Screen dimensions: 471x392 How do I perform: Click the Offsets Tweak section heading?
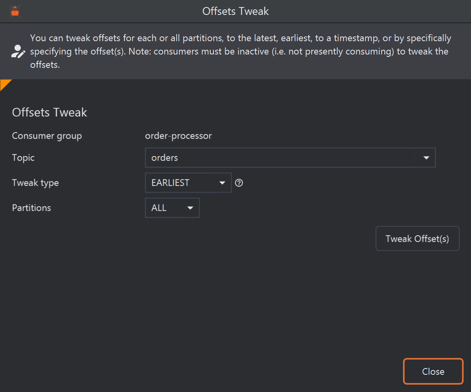tap(50, 113)
